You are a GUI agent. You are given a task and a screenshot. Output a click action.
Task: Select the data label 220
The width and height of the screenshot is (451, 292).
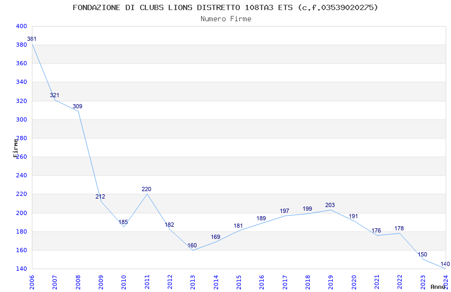pos(146,189)
